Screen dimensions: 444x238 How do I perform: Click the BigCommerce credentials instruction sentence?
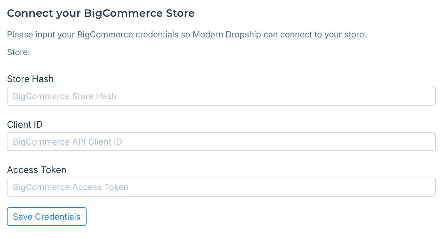186,35
